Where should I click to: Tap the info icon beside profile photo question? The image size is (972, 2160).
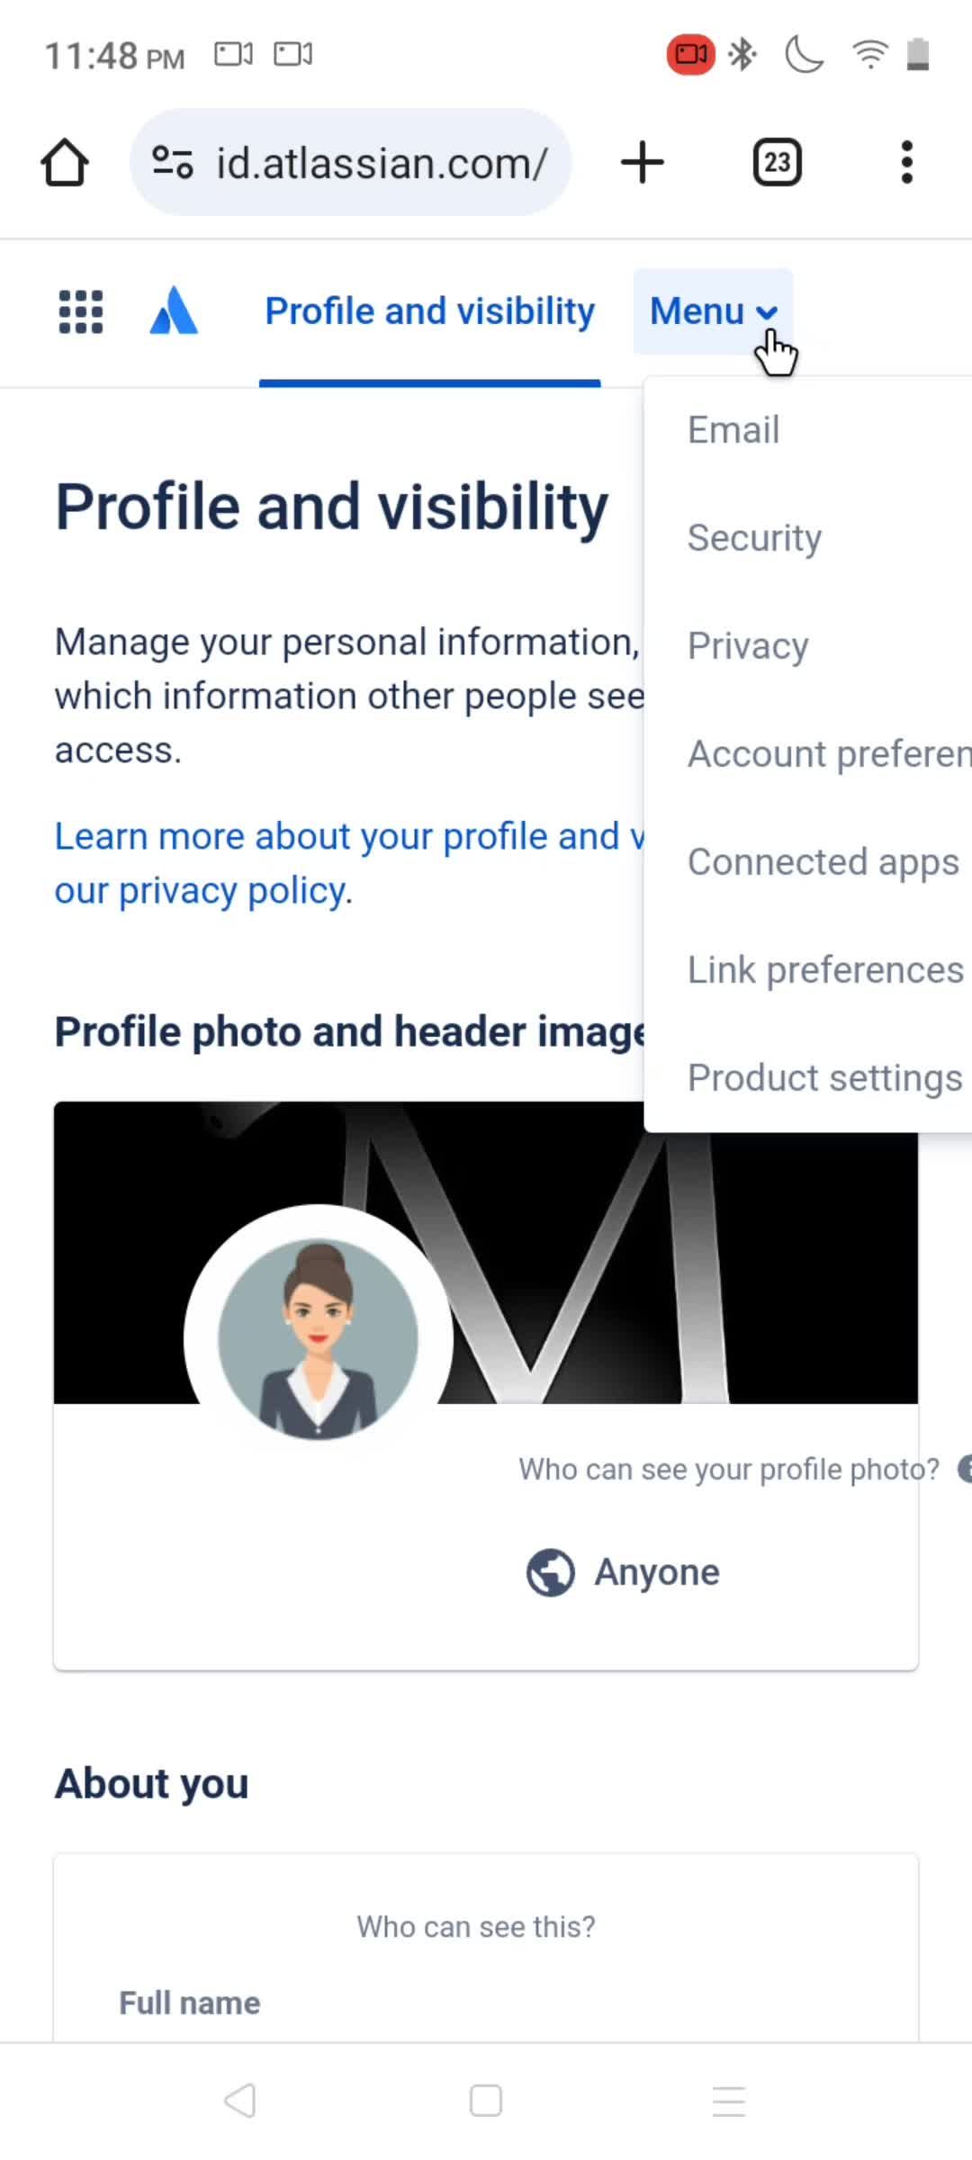(967, 1469)
